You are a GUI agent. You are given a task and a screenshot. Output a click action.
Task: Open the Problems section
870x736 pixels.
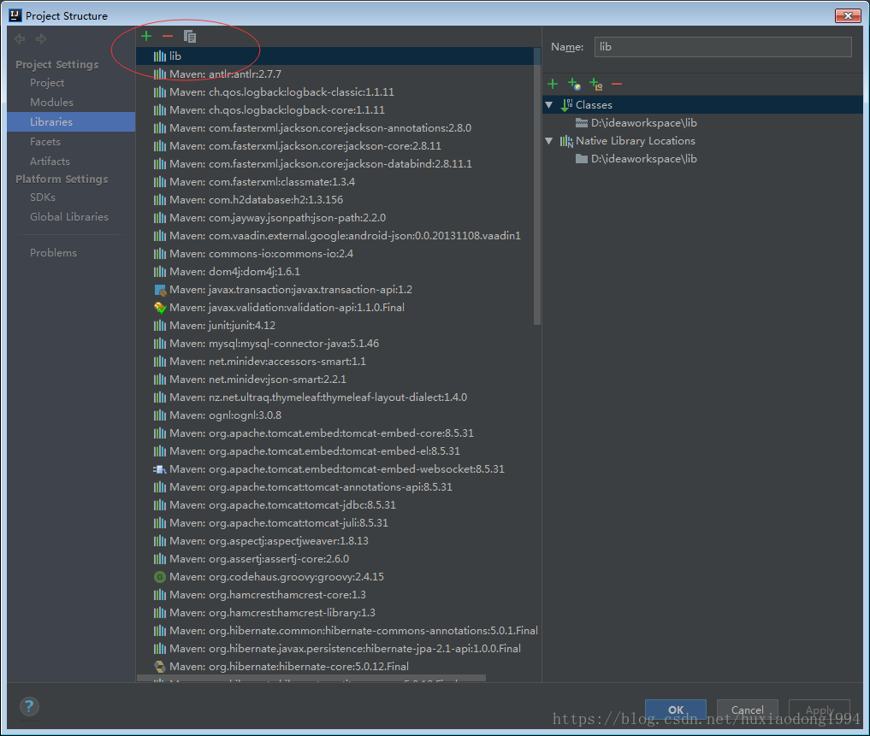click(x=53, y=253)
